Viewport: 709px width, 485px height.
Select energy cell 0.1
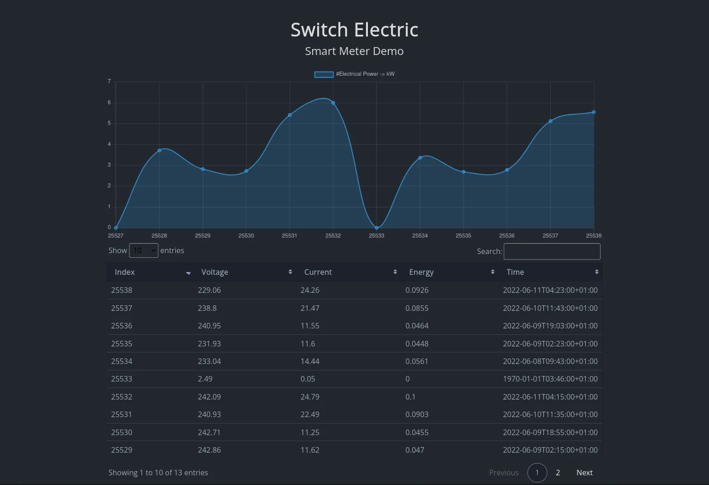410,397
